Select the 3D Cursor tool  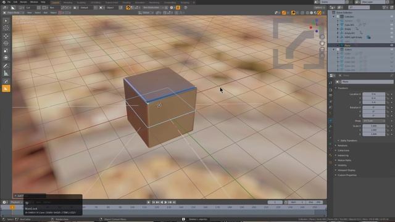pos(6,28)
